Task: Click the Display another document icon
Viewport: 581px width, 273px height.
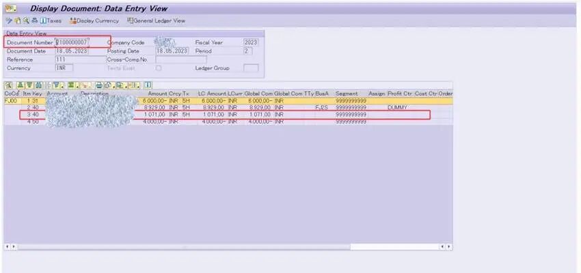Action: point(17,20)
